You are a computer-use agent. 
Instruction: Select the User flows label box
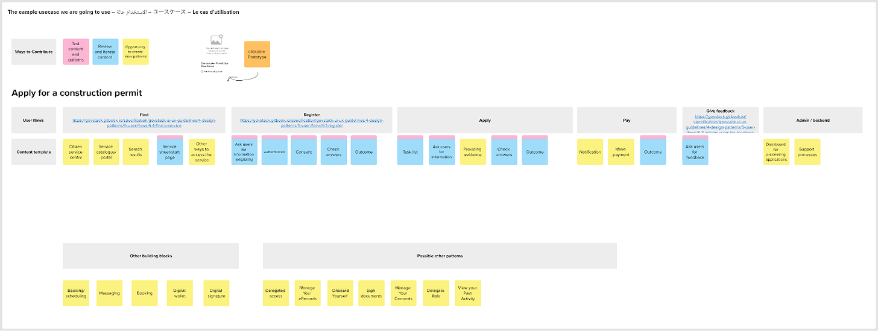coord(34,120)
